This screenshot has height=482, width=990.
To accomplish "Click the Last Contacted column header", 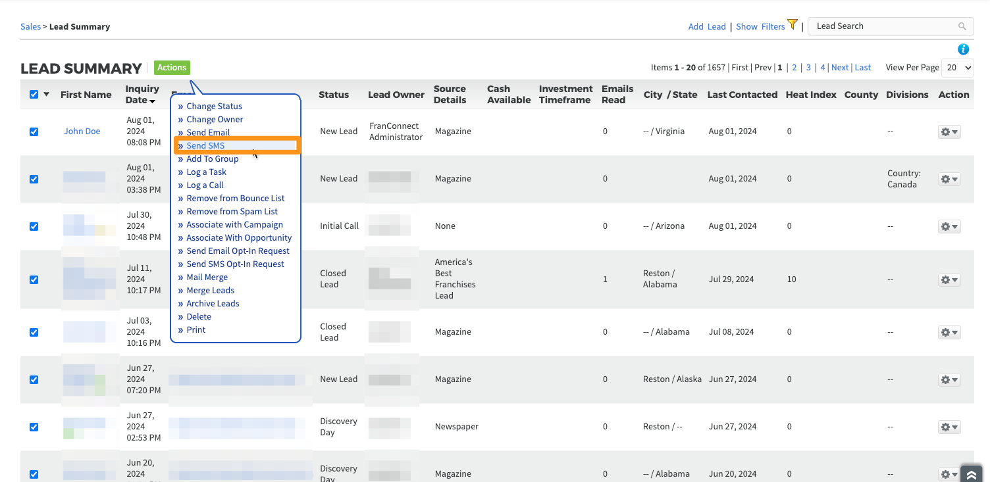I will (x=742, y=95).
